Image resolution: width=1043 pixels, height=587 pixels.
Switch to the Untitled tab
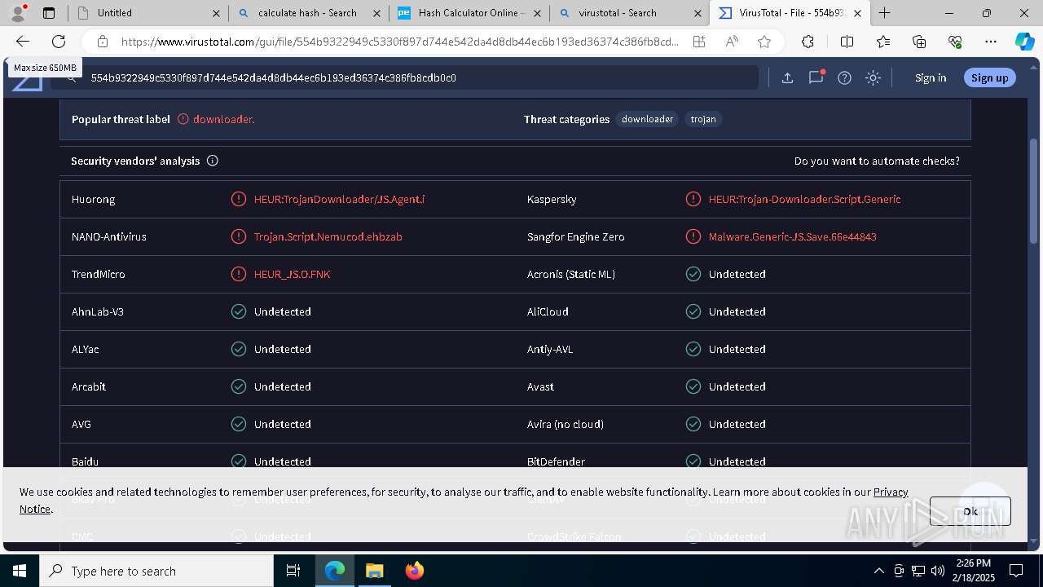point(147,13)
